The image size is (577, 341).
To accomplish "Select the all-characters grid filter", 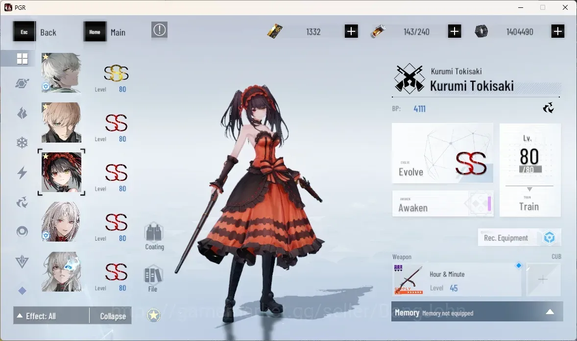I will (22, 59).
